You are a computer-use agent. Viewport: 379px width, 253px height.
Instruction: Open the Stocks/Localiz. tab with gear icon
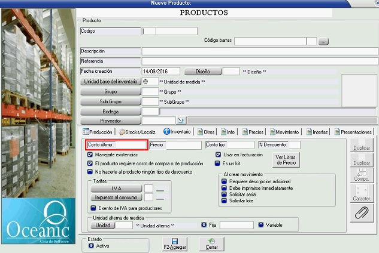[x=138, y=132]
